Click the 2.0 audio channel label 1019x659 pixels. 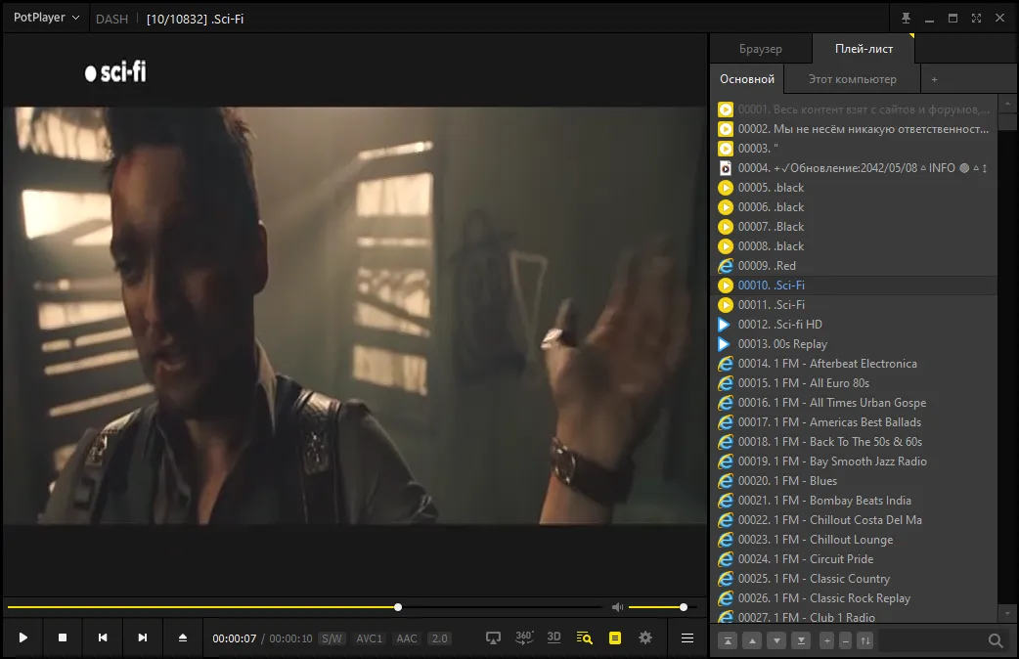point(440,638)
